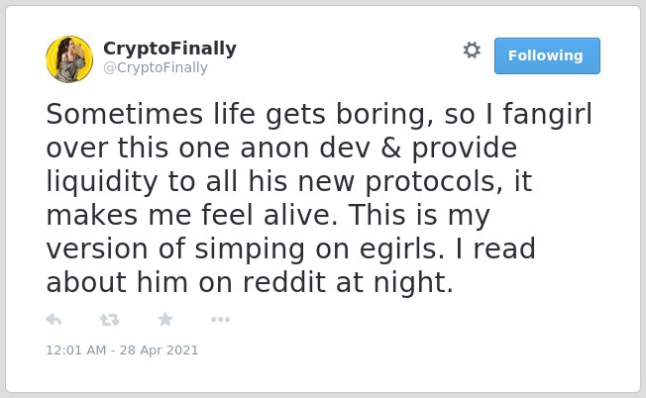The height and width of the screenshot is (398, 646).
Task: Open the gear settings menu
Action: (x=472, y=50)
